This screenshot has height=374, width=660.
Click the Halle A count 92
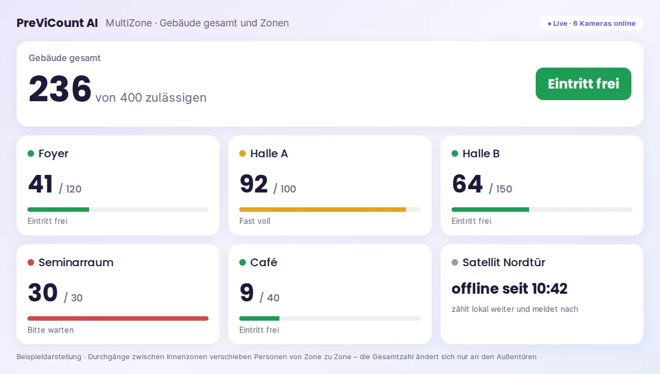tap(254, 184)
